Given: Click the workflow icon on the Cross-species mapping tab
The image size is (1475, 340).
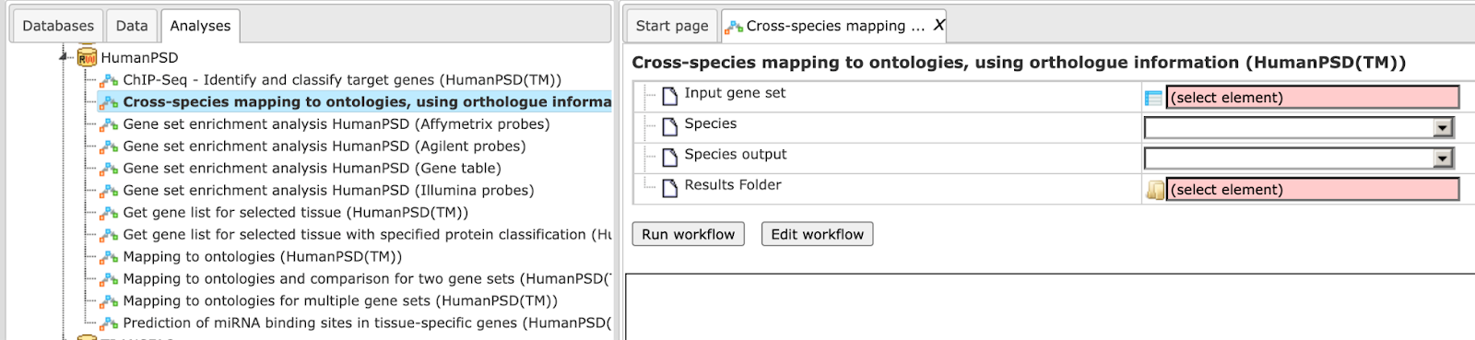Looking at the screenshot, I should (734, 27).
